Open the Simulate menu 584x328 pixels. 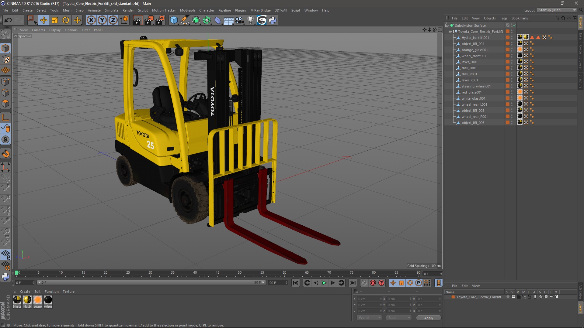click(x=112, y=10)
